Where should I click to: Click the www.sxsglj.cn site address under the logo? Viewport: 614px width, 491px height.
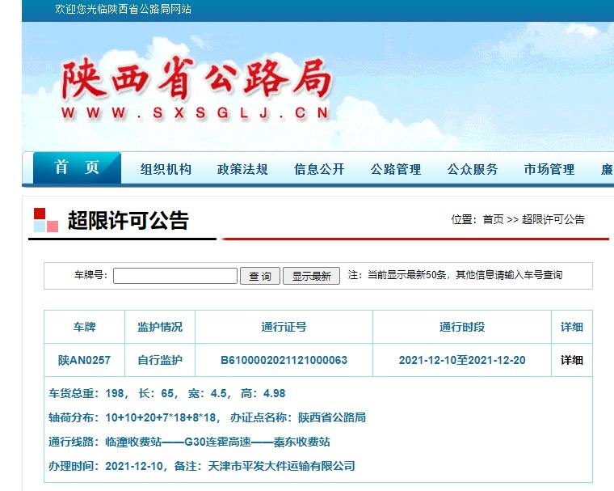pos(195,113)
